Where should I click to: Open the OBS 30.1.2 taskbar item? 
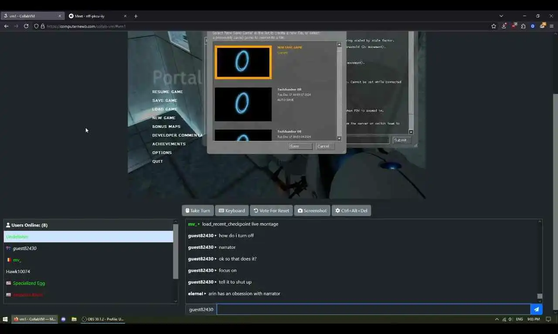(x=103, y=319)
